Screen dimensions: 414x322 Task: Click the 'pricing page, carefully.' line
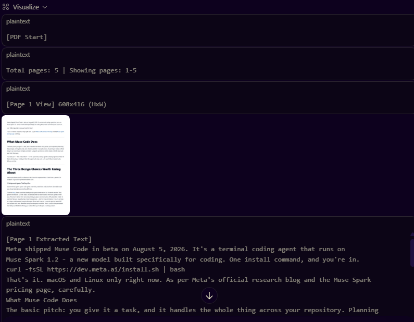[51, 290]
